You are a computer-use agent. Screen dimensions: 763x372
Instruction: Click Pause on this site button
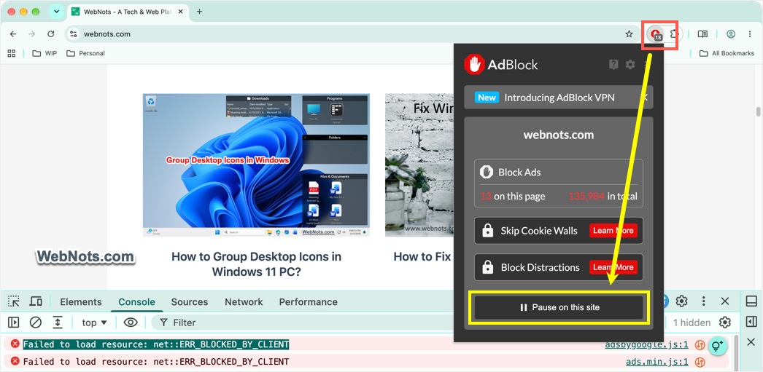tap(559, 307)
